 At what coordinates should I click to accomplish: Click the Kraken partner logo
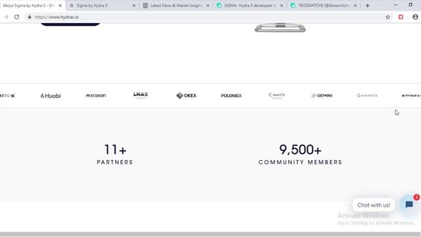[96, 95]
